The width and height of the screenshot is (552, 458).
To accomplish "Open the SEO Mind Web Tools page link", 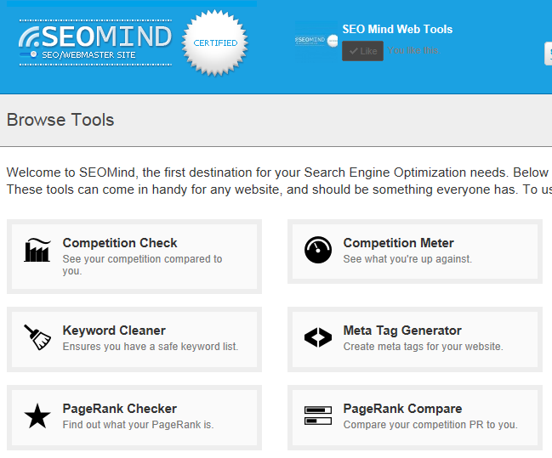I will click(397, 29).
